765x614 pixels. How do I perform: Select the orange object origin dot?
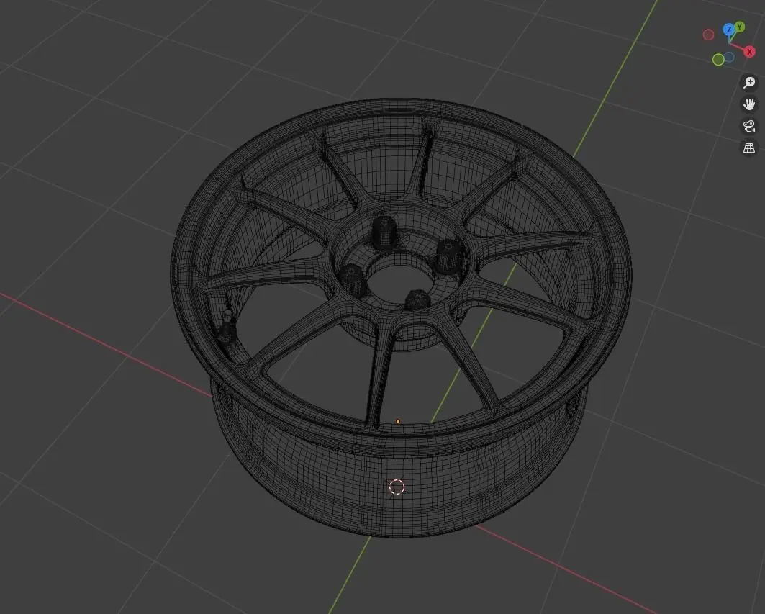[x=398, y=421]
